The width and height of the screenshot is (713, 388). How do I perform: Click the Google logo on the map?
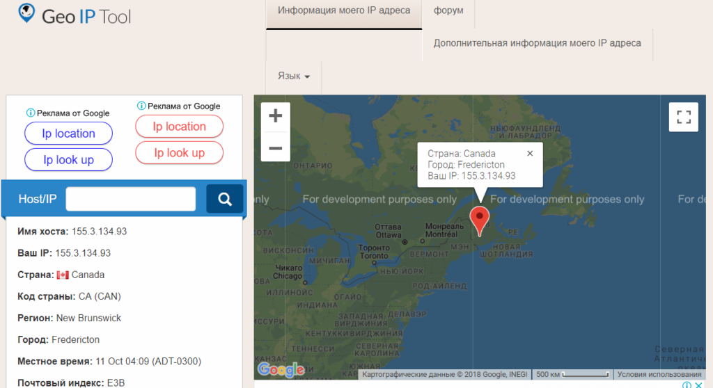coord(280,369)
